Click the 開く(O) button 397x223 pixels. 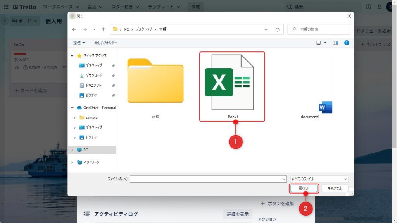[x=304, y=189]
